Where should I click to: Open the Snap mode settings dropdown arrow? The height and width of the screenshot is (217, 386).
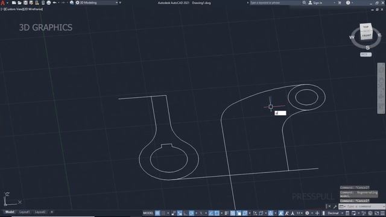point(168,213)
